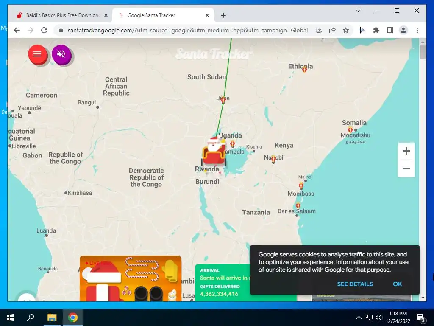Open the taskbar volume control
434x326 pixels.
(x=378, y=318)
